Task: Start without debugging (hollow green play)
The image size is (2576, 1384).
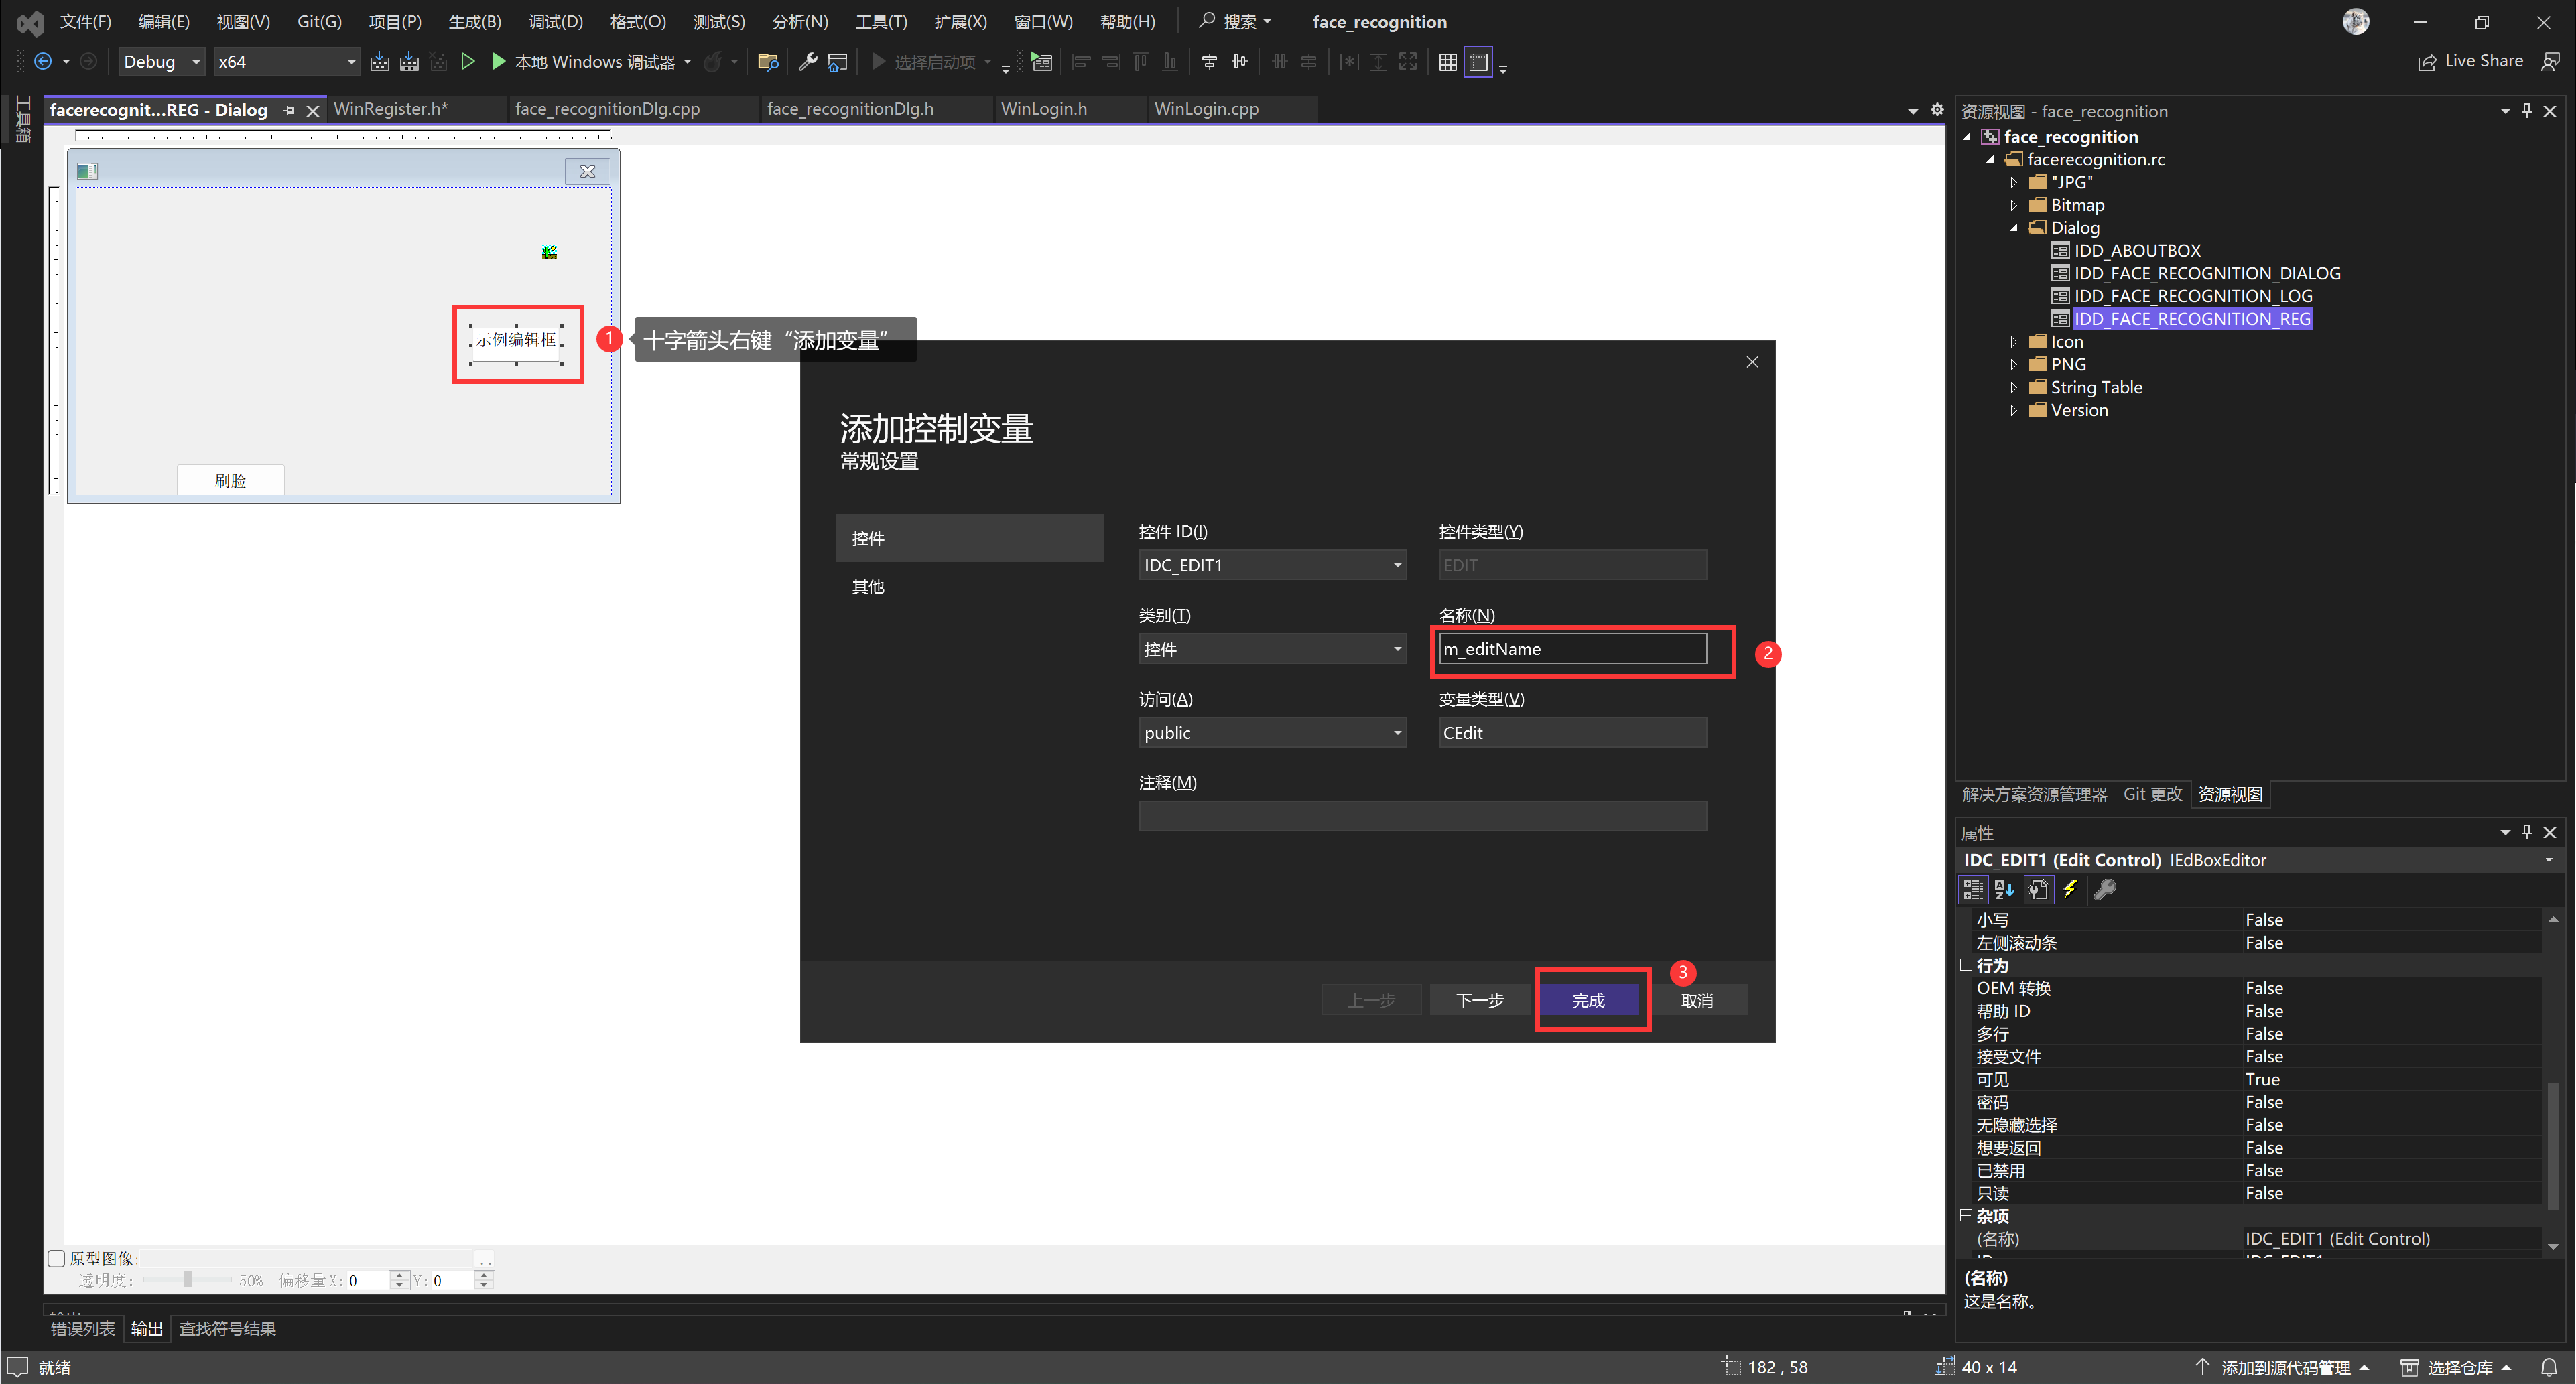Action: 467,62
